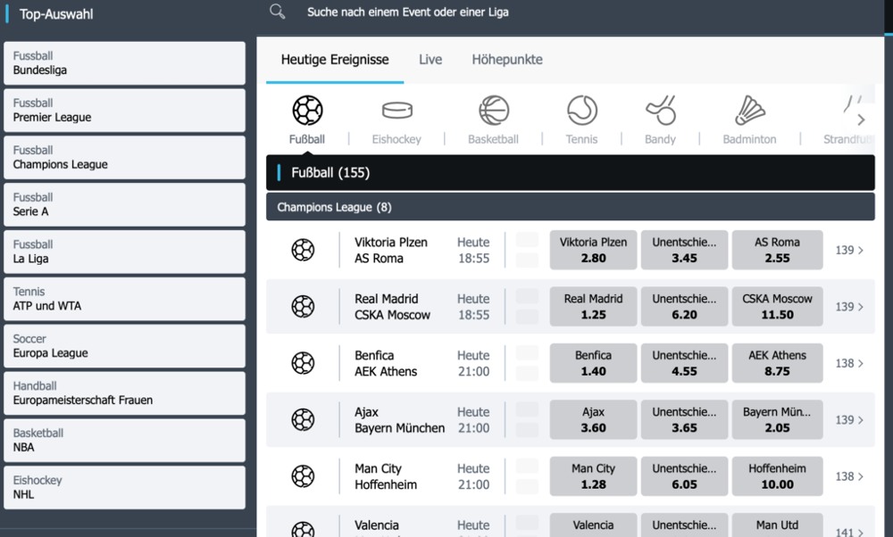This screenshot has width=893, height=537.
Task: Collapse the Fußball (155) header
Action: [x=570, y=172]
